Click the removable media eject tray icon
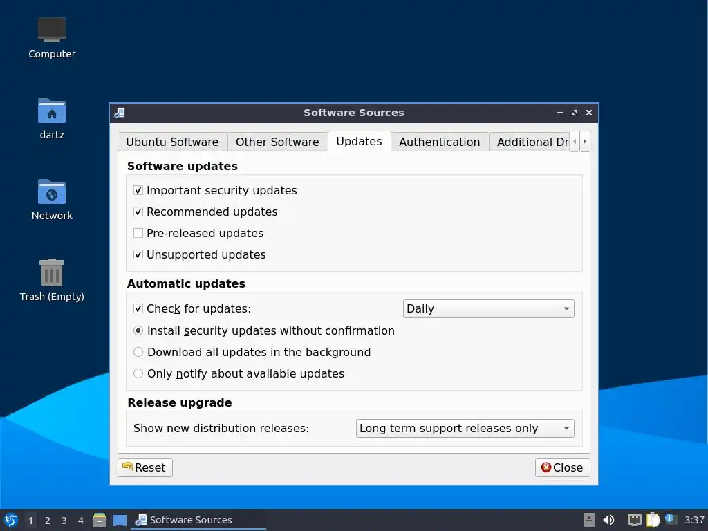The image size is (708, 531). (589, 520)
